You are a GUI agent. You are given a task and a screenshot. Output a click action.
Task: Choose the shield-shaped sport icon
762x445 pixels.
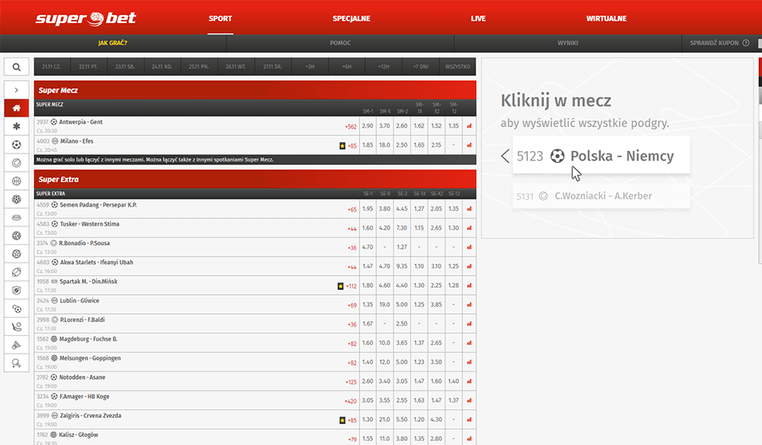(17, 290)
